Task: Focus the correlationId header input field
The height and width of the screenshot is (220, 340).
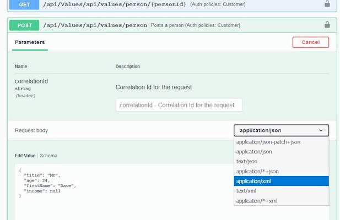Action: pos(179,105)
